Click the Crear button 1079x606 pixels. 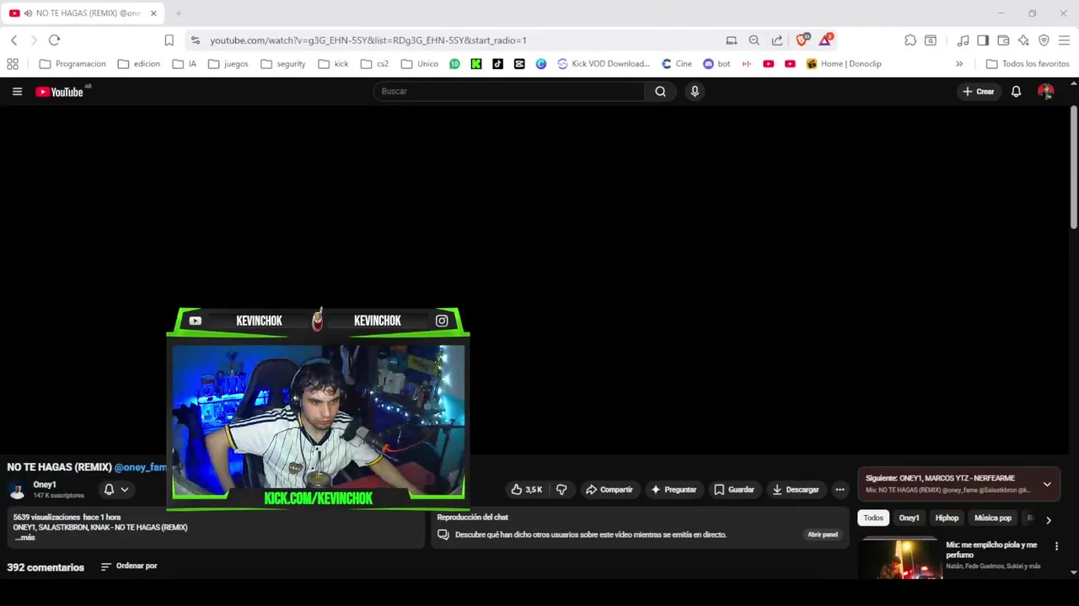[x=979, y=91]
